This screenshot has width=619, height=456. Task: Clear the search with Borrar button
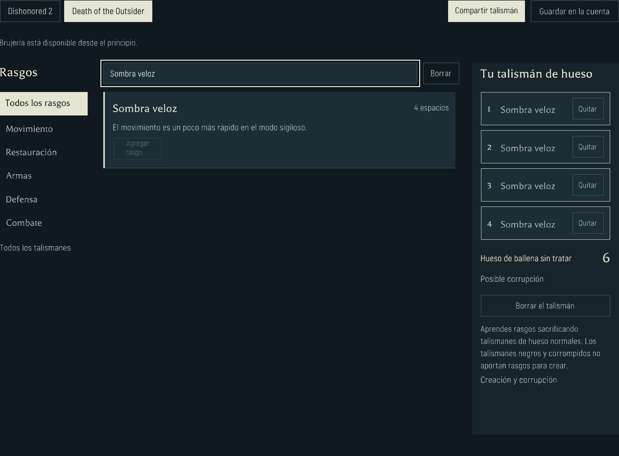tap(441, 73)
